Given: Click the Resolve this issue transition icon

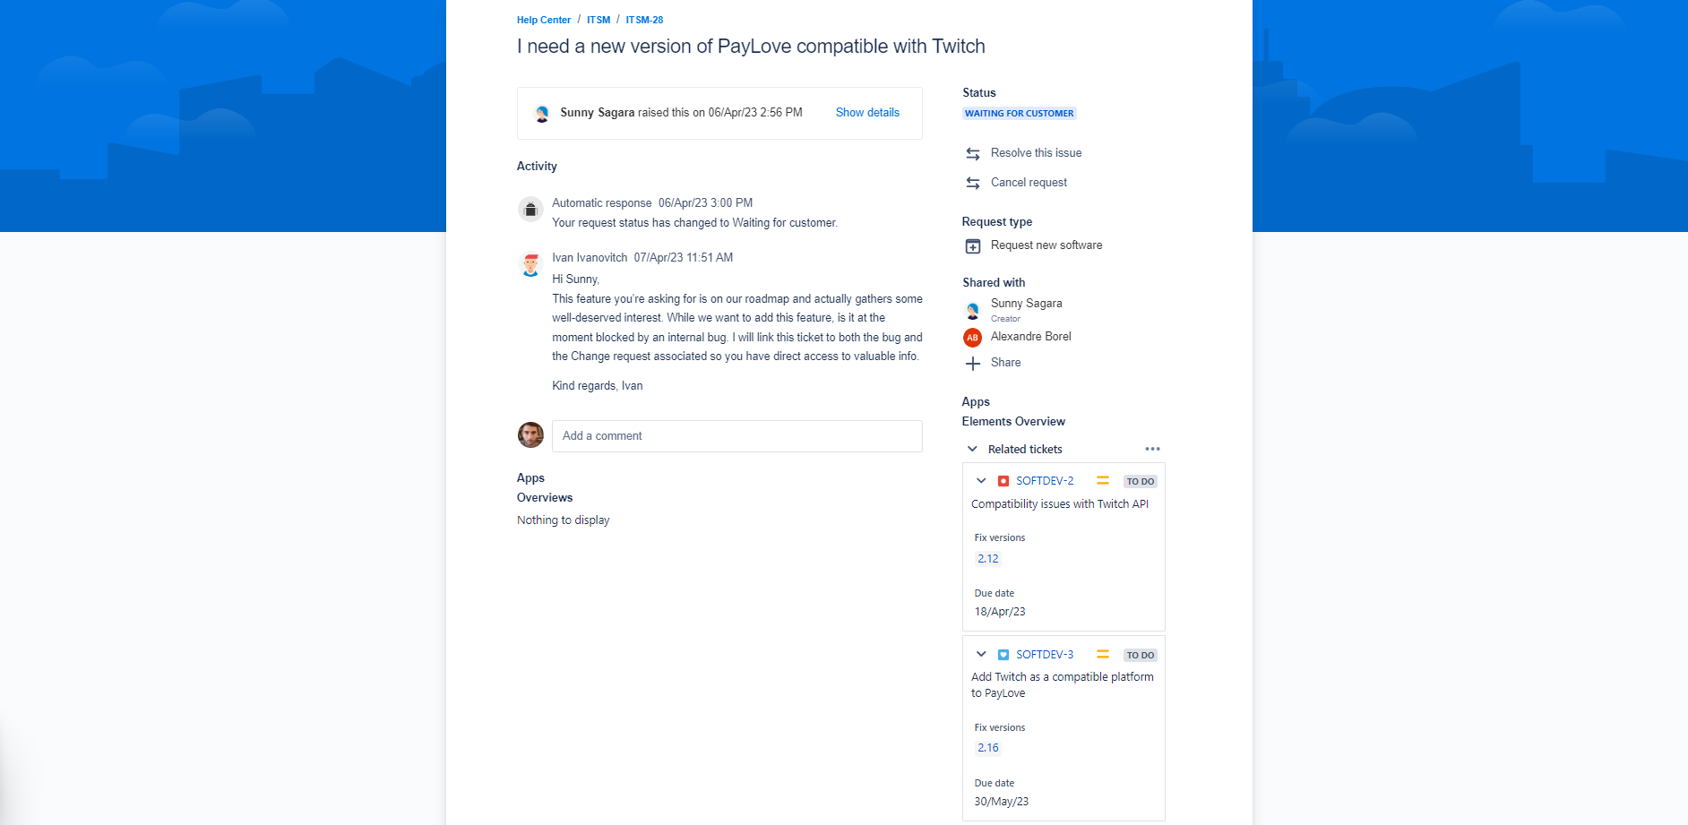Looking at the screenshot, I should pos(972,154).
